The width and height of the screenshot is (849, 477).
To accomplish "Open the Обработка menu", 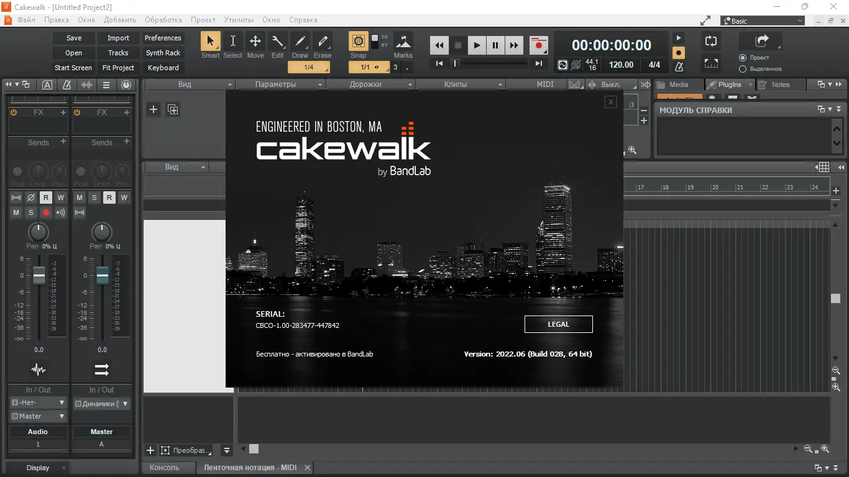I will pyautogui.click(x=163, y=20).
